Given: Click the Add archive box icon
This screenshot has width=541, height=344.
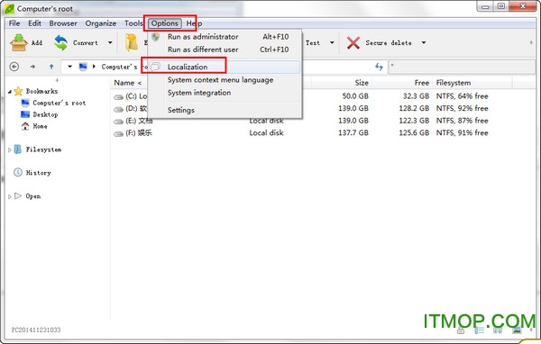Looking at the screenshot, I should [x=19, y=42].
